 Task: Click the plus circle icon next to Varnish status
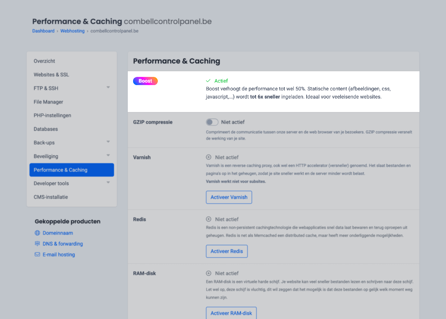pos(208,157)
